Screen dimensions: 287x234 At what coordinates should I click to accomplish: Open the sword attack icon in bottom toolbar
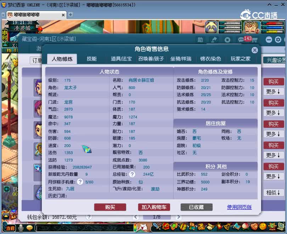tap(157, 226)
